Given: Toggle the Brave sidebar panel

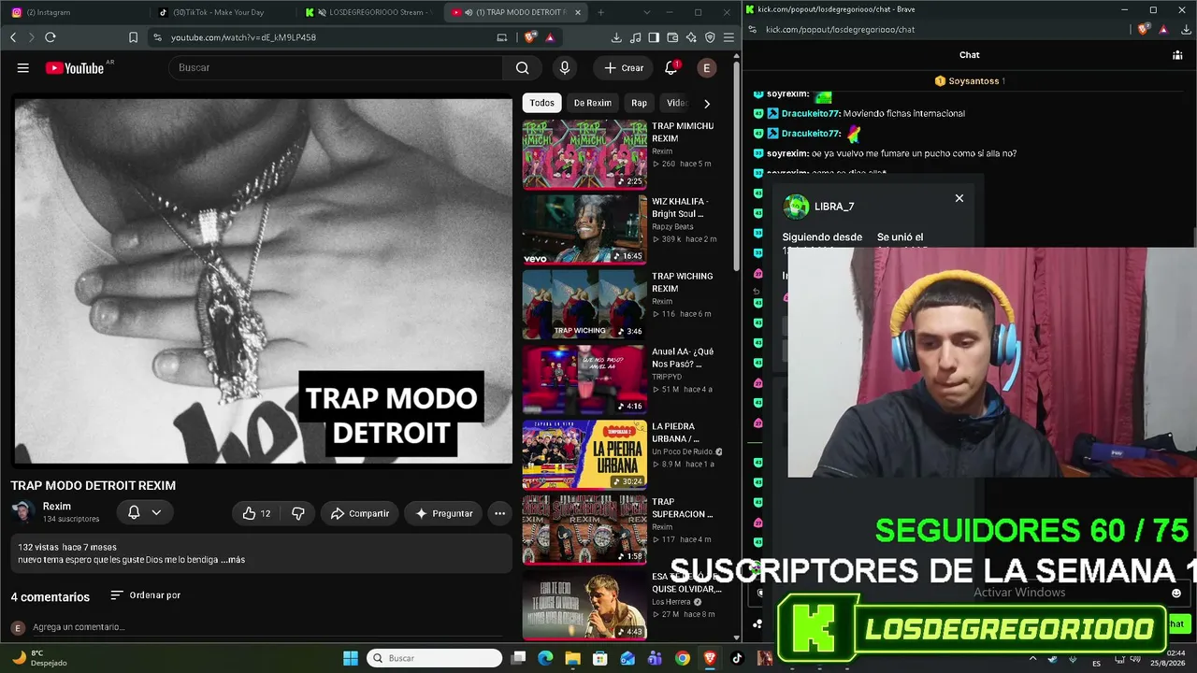Looking at the screenshot, I should [655, 37].
